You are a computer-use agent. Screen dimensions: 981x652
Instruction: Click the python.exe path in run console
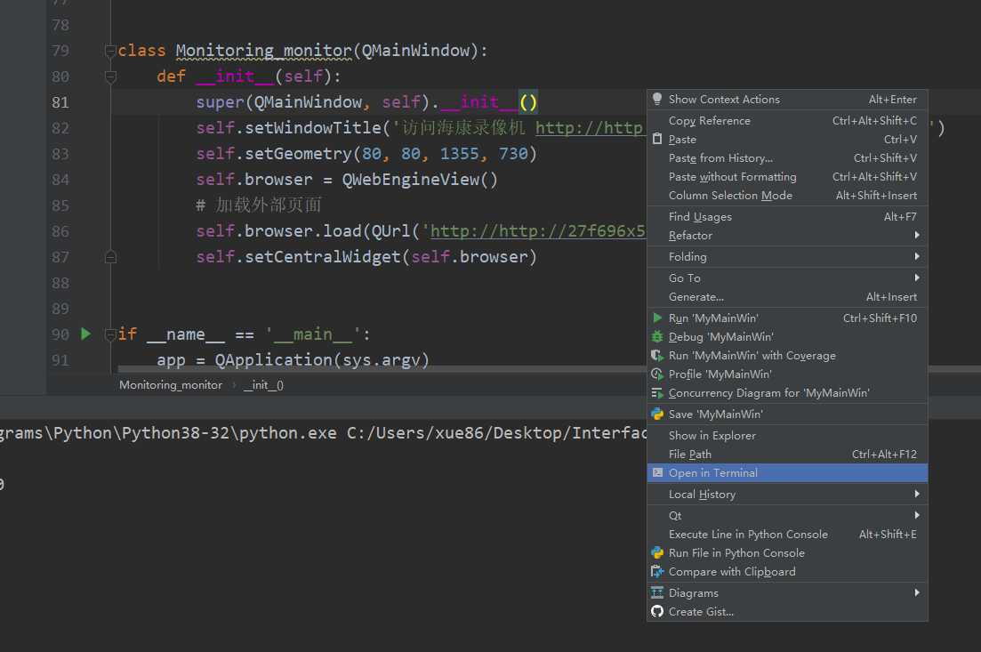coord(168,433)
